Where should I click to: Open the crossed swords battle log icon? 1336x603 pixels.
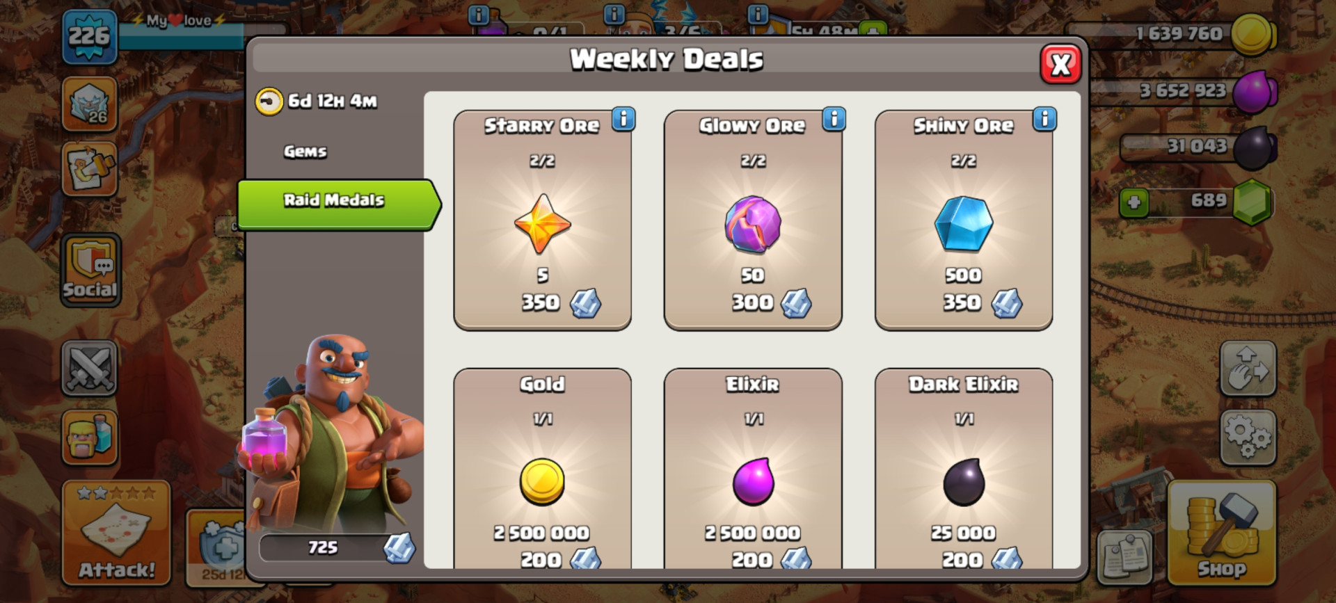pyautogui.click(x=90, y=368)
